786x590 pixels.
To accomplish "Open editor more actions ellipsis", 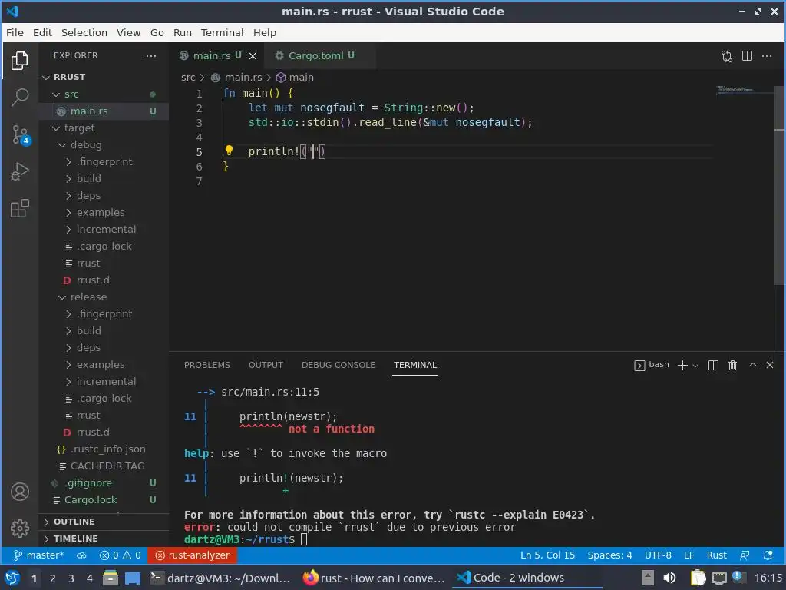I will coord(767,55).
